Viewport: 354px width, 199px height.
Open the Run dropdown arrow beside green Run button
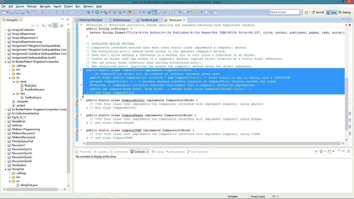coord(101,12)
